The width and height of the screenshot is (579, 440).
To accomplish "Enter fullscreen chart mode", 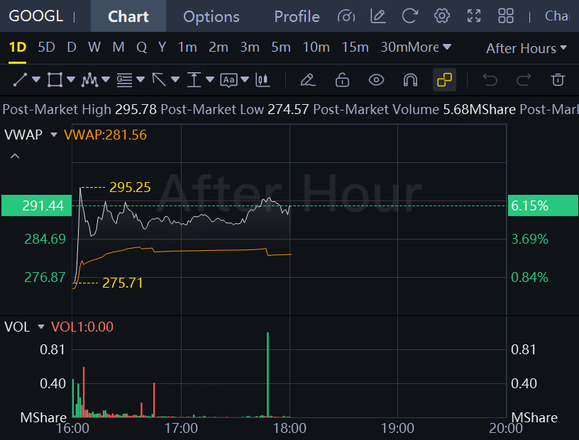I will pos(474,16).
